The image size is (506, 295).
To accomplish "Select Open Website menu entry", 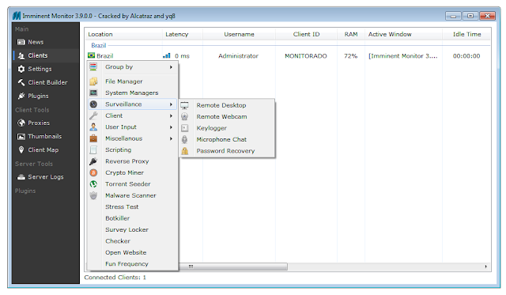I will [126, 252].
